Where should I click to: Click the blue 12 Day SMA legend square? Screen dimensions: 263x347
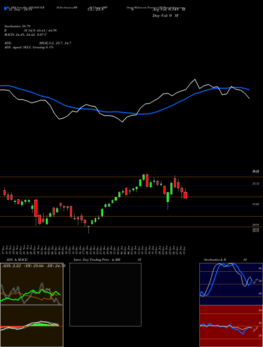(5, 8)
